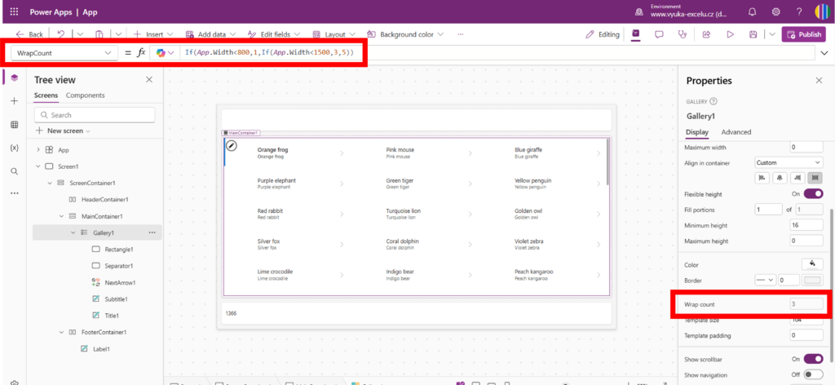This screenshot has width=835, height=385.
Task: Click the Save floppy disk icon
Action: click(x=753, y=34)
